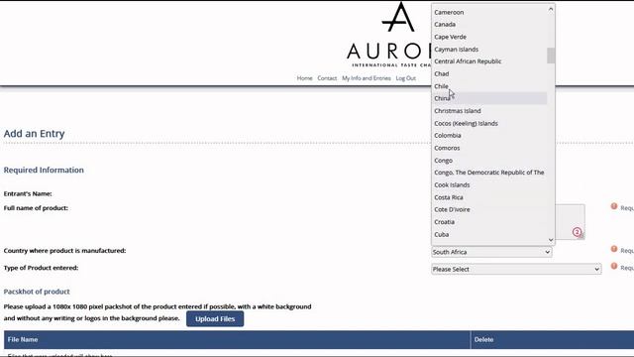Screen dimensions: 634x357
Task: Click required icon beside country dropdown
Action: [614, 249]
